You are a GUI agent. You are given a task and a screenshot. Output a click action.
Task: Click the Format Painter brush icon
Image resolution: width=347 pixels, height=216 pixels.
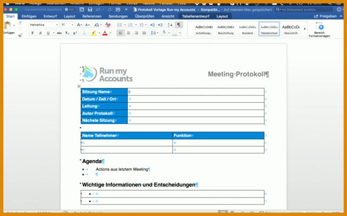(20, 35)
